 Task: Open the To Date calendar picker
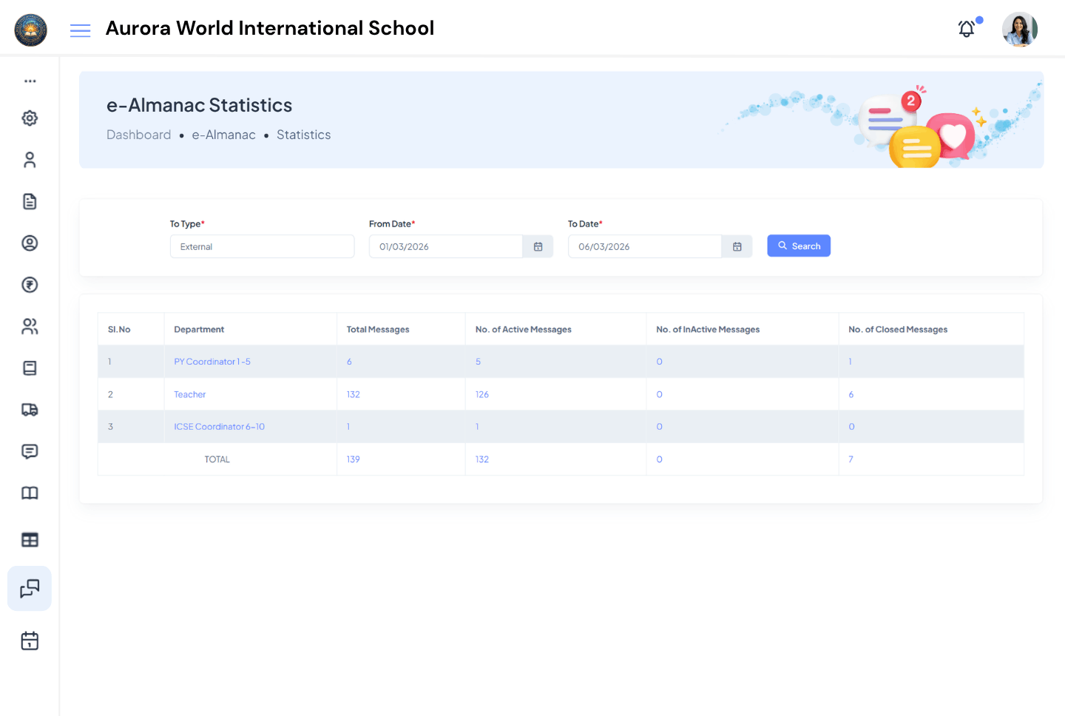tap(737, 246)
